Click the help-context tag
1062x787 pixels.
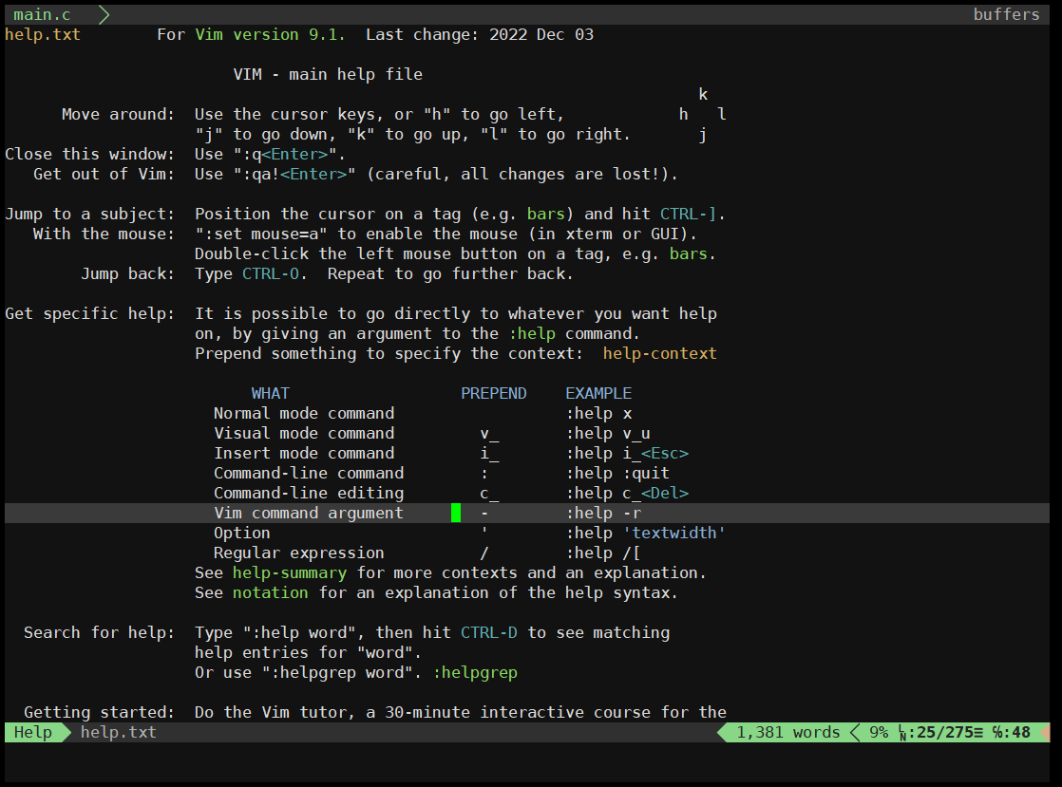coord(659,353)
